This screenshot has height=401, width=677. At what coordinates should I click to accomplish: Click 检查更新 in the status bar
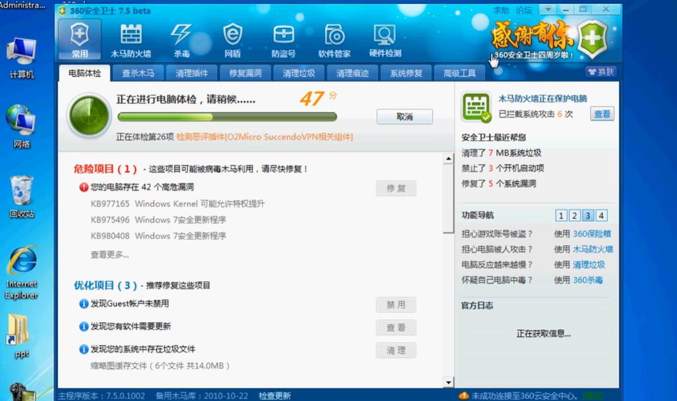coord(275,396)
